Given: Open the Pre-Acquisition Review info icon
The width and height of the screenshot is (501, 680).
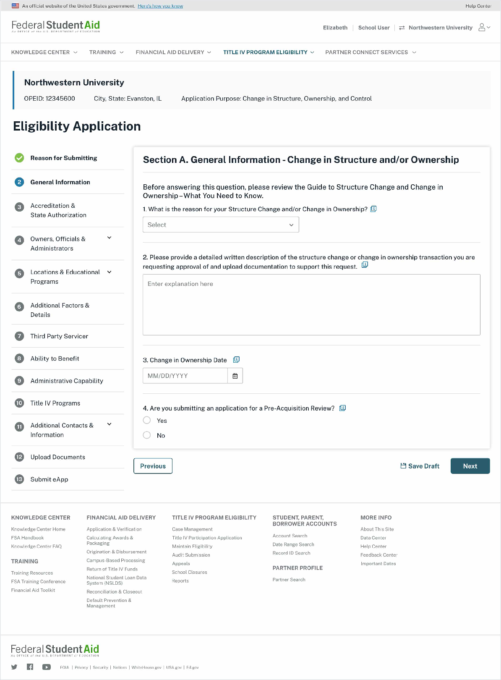Looking at the screenshot, I should point(342,408).
